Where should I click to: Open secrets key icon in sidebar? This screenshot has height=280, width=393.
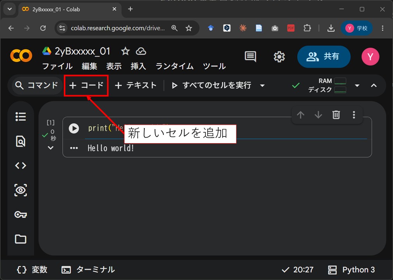pyautogui.click(x=21, y=215)
